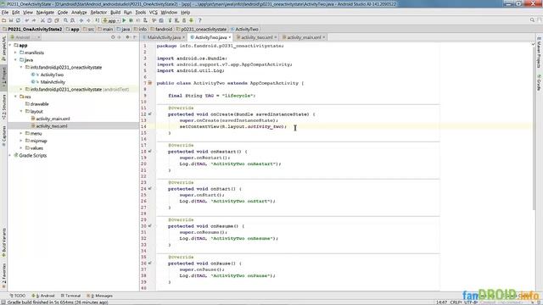The height and width of the screenshot is (305, 543).
Task: Click the Copy toolbar icon
Action: click(49, 20)
